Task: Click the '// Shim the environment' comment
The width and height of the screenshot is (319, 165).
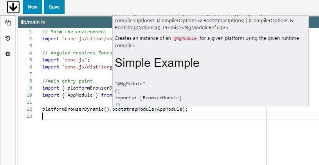Action: point(74,32)
